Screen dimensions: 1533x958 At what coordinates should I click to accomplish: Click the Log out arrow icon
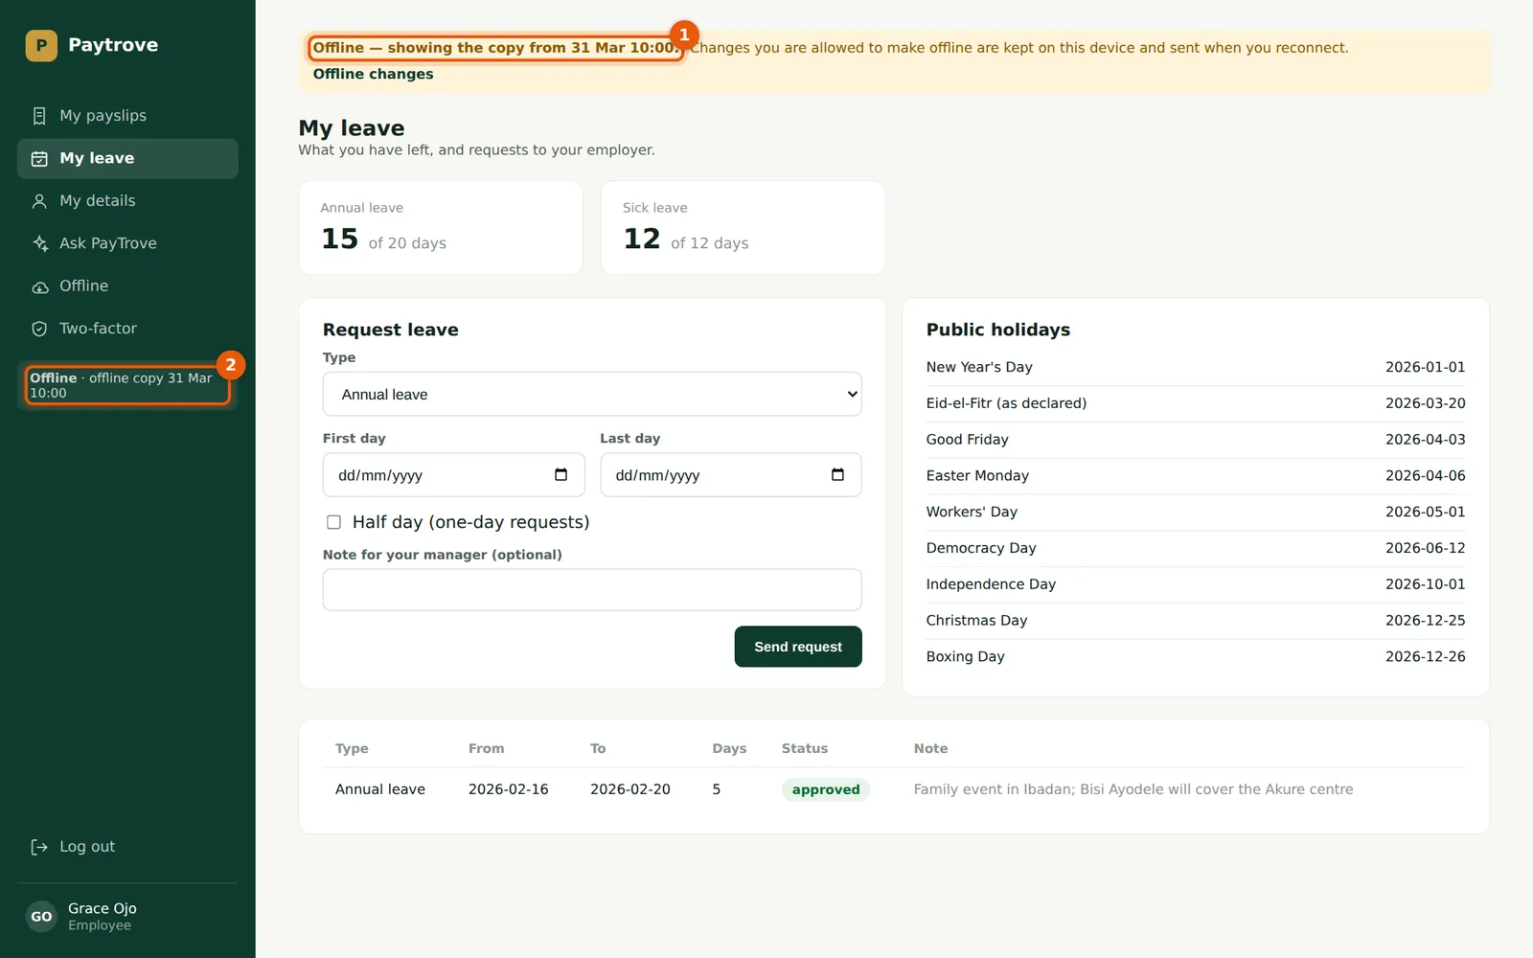[39, 847]
